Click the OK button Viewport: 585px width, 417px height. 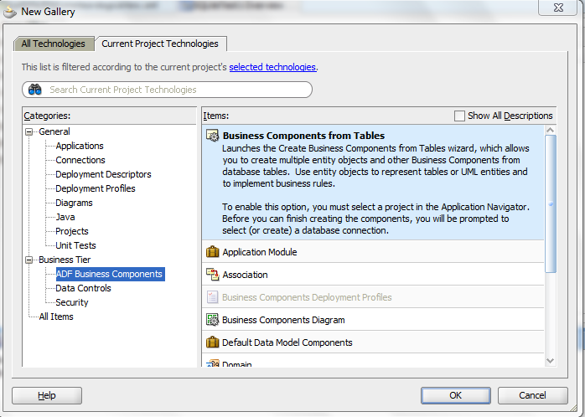pyautogui.click(x=456, y=395)
